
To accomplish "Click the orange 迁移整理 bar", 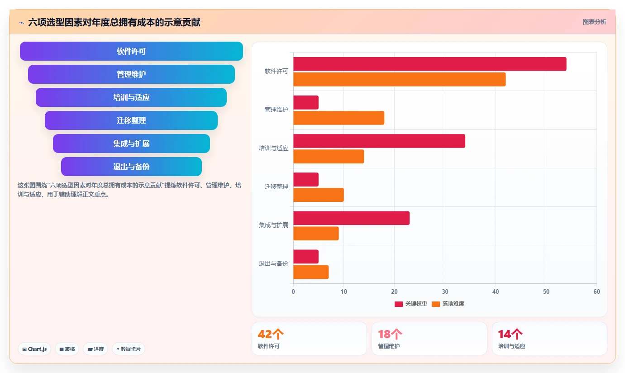I will click(319, 195).
